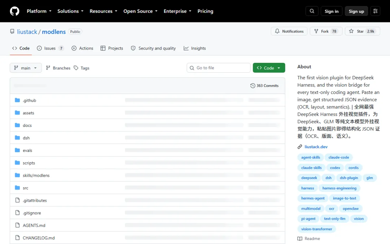Open the vision-transformer topic tag

316,229
